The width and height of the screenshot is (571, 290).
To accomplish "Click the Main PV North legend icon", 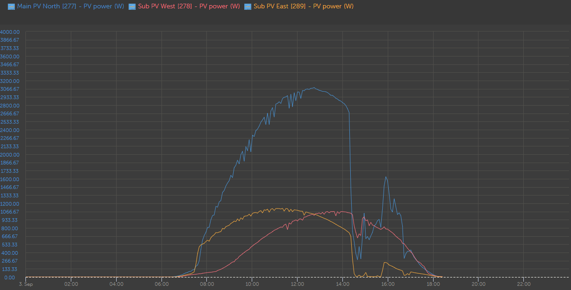I will (11, 6).
